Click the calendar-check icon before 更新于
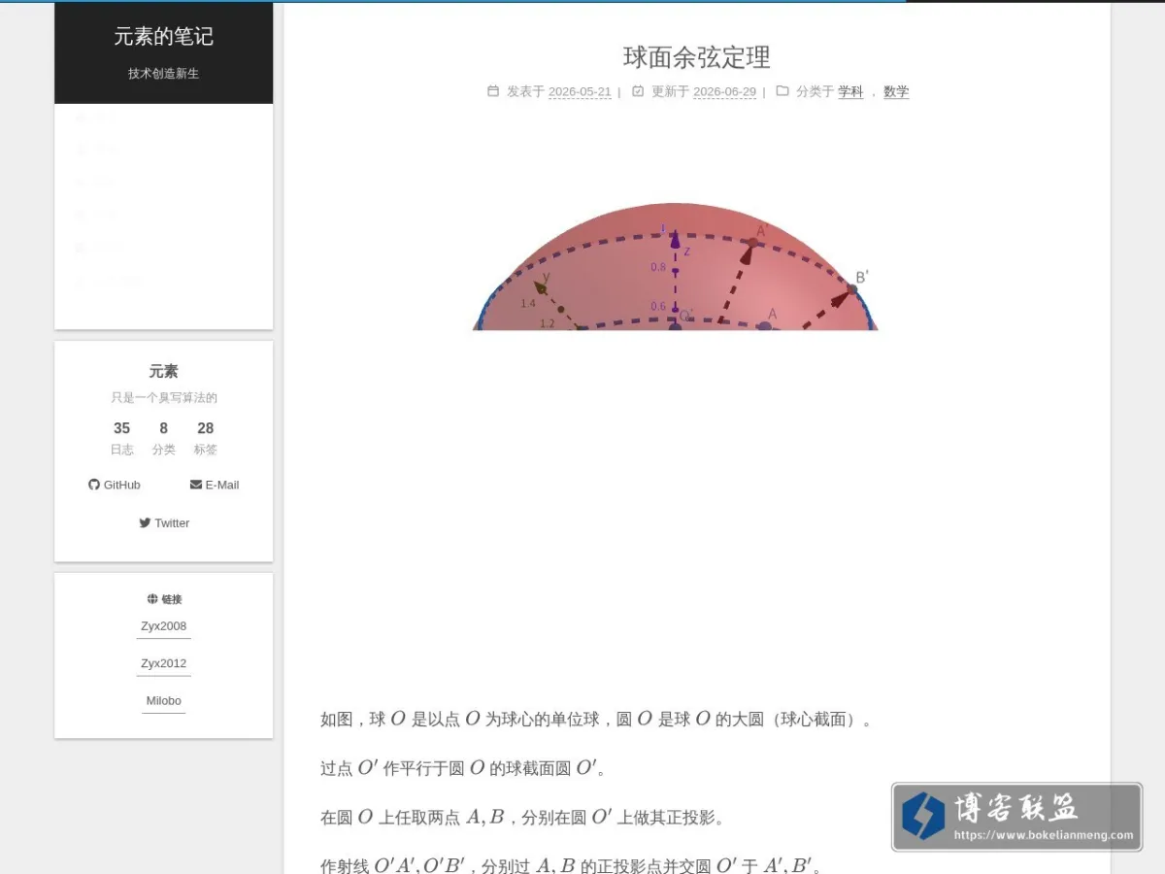This screenshot has width=1165, height=874. coord(638,91)
